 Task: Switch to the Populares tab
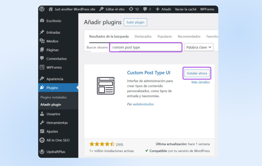point(165,37)
